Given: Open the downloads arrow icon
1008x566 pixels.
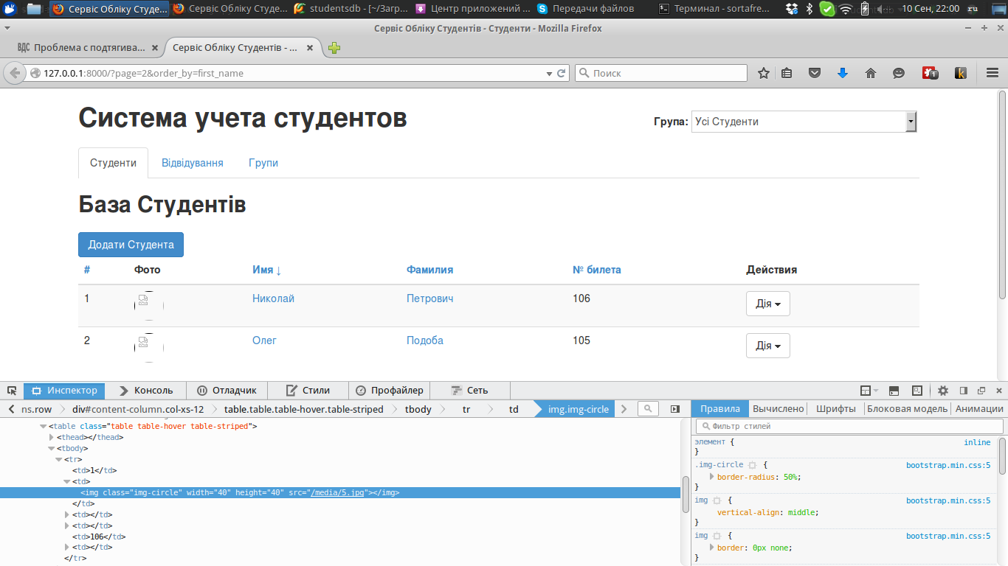Looking at the screenshot, I should click(x=843, y=73).
